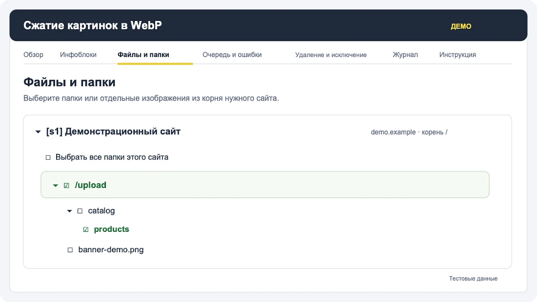Collapse the /upload folder arrow
Screen dimensions: 537x302
[x=56, y=185]
